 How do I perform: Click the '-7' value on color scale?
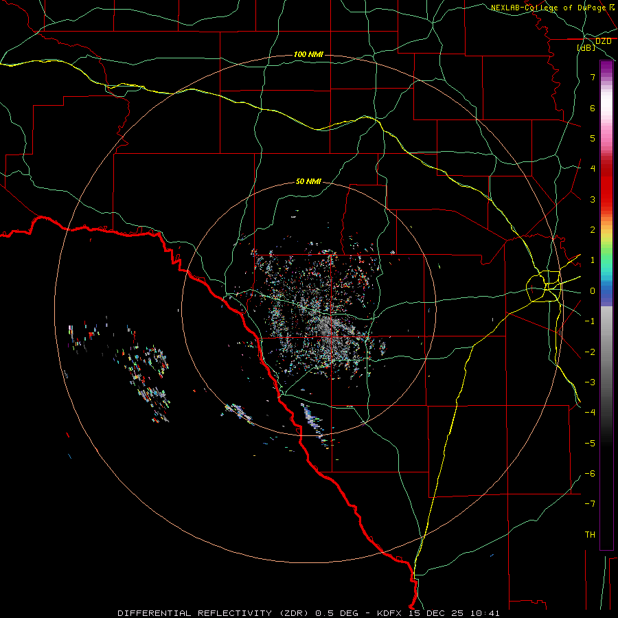(590, 504)
